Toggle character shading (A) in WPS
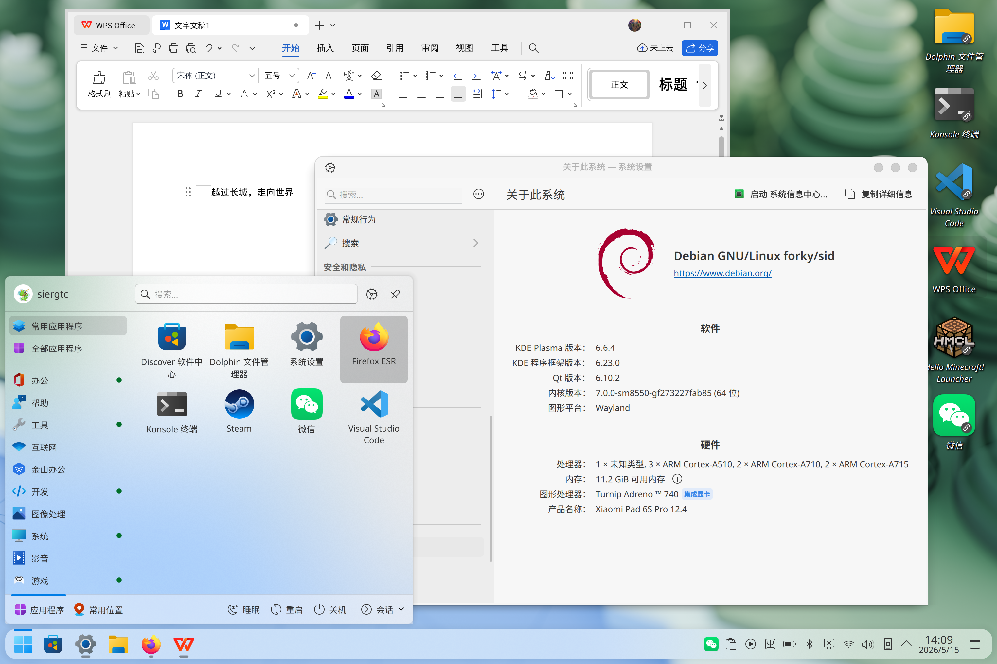The width and height of the screenshot is (997, 664). [x=376, y=94]
